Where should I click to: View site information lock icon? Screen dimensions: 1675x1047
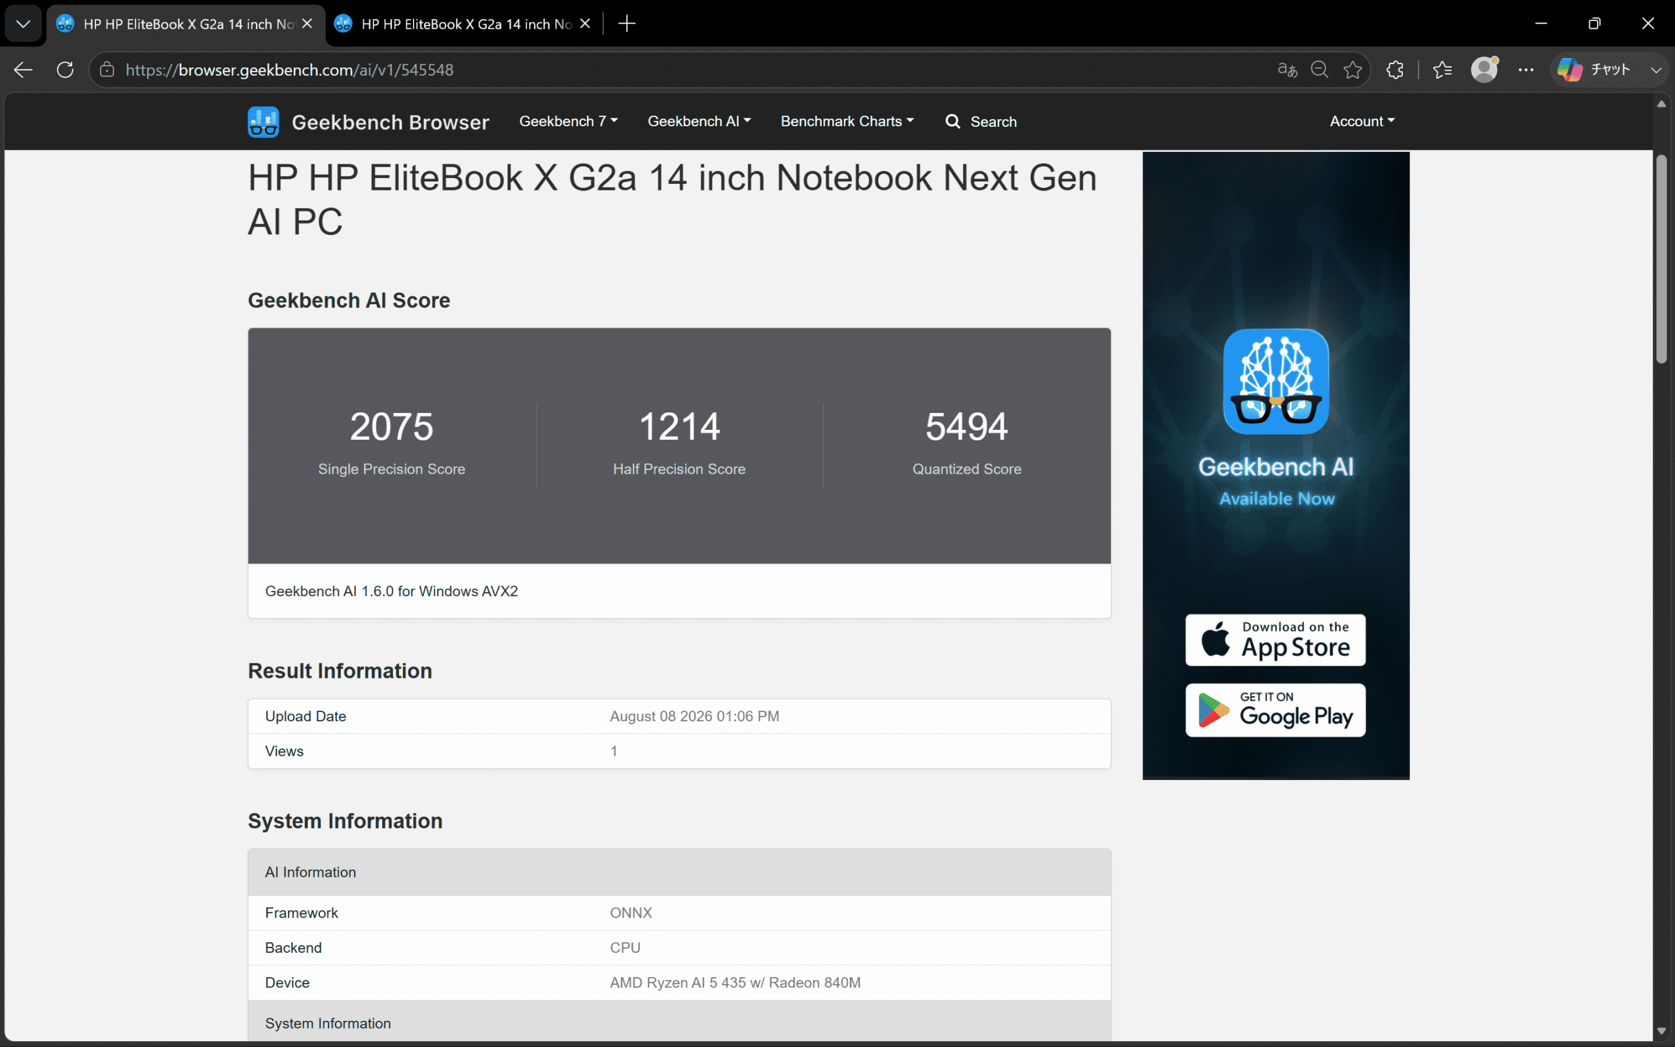[x=107, y=70]
